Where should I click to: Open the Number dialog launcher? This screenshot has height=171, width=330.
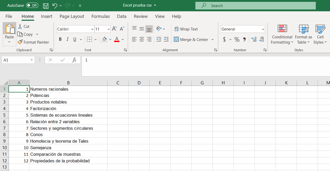tap(265, 50)
